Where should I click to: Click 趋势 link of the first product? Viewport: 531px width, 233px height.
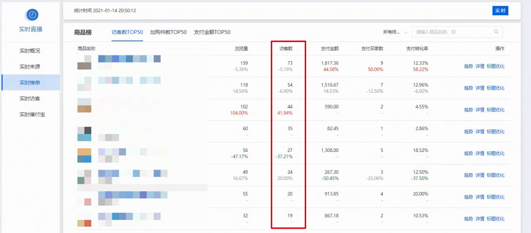[469, 67]
